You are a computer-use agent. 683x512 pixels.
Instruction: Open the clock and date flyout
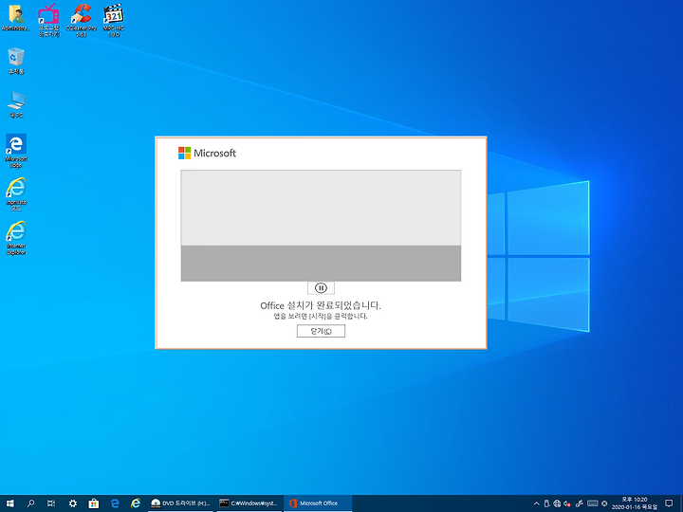point(635,503)
